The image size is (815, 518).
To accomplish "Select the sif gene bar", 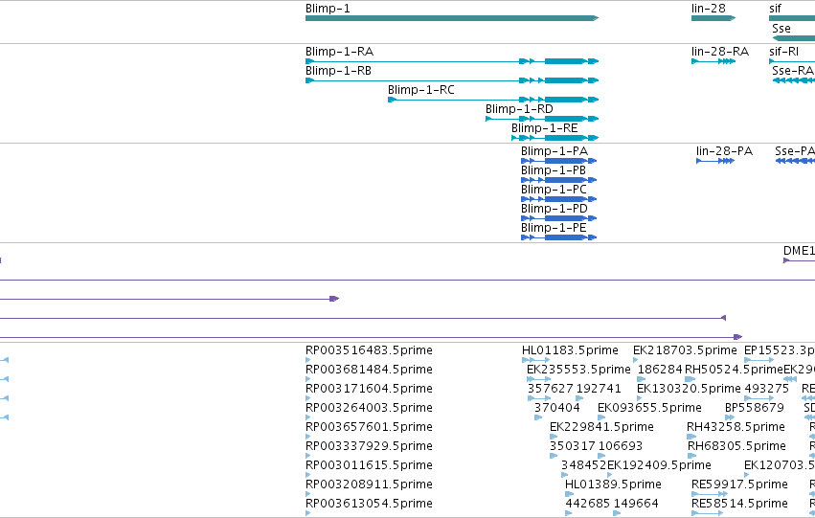I will (792, 18).
